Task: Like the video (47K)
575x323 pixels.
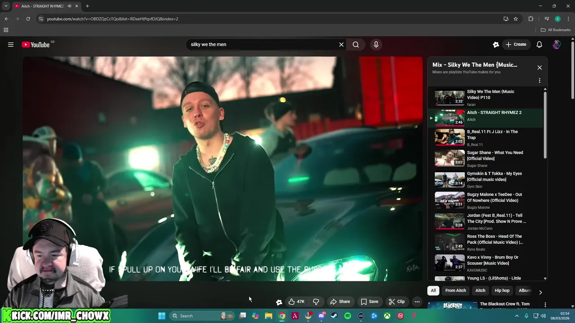Action: [296, 301]
